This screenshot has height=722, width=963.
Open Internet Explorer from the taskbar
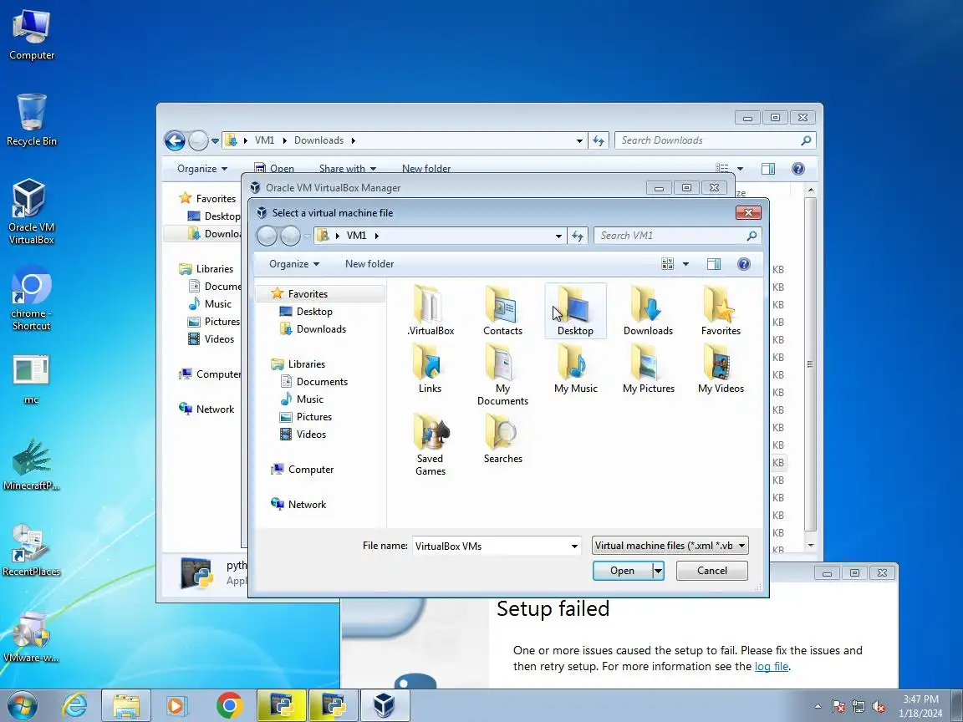click(x=75, y=705)
